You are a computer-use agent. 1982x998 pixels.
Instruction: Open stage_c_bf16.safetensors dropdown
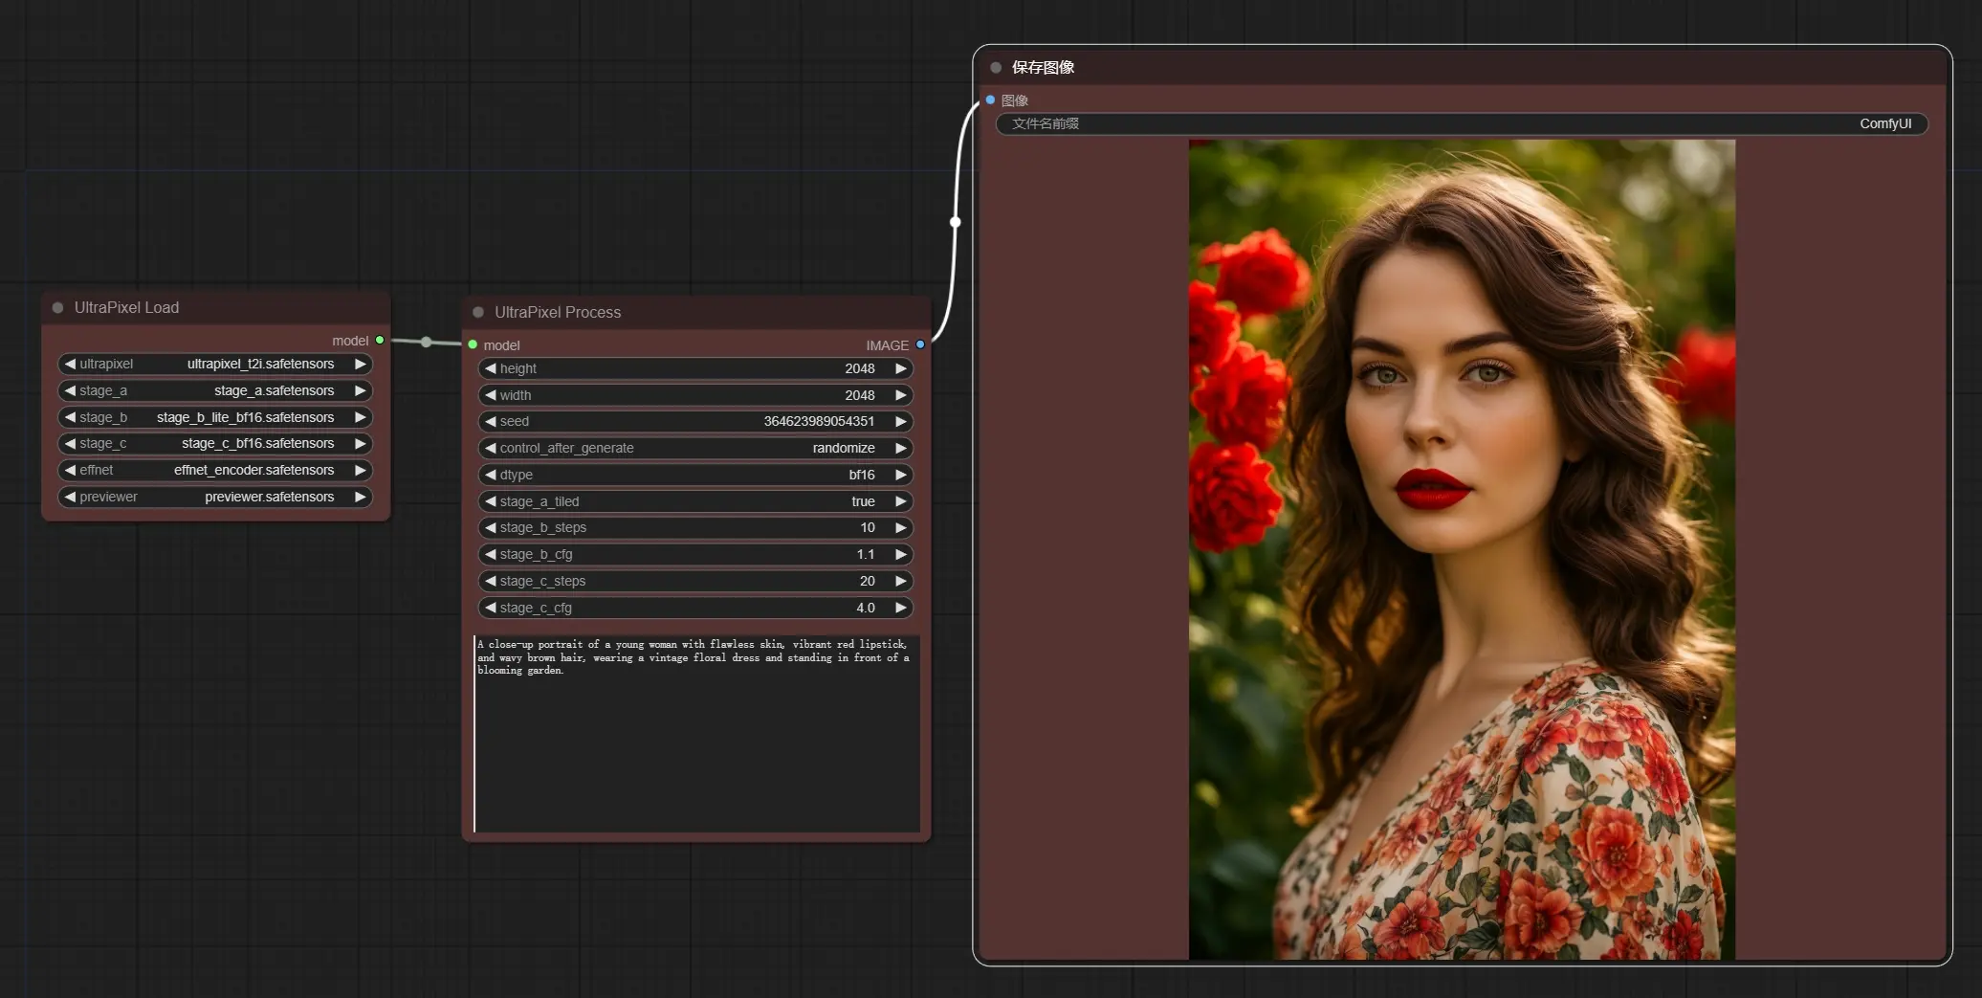[x=257, y=443]
